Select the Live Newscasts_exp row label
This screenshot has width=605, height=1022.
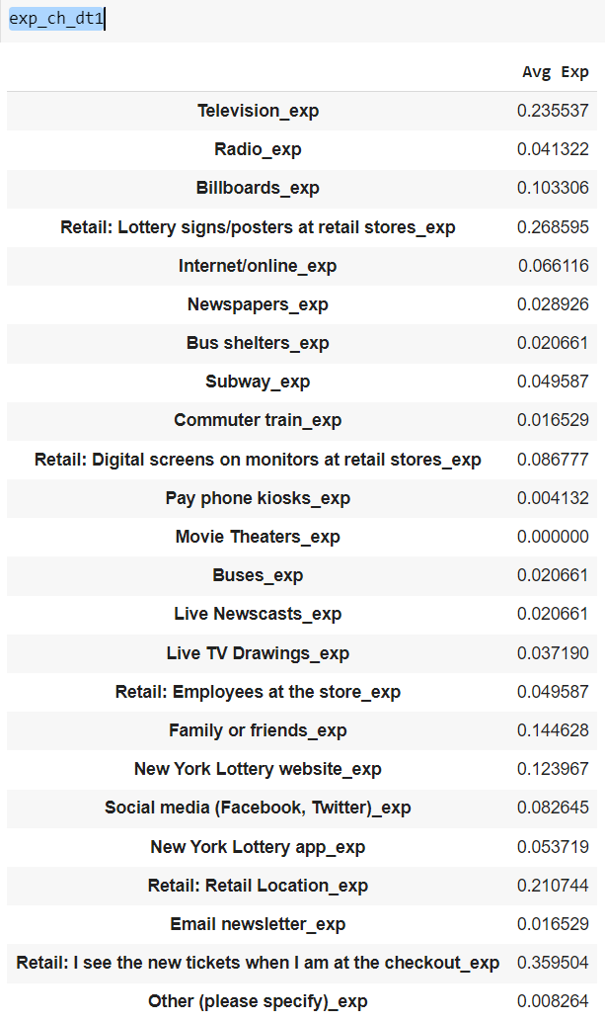(258, 614)
